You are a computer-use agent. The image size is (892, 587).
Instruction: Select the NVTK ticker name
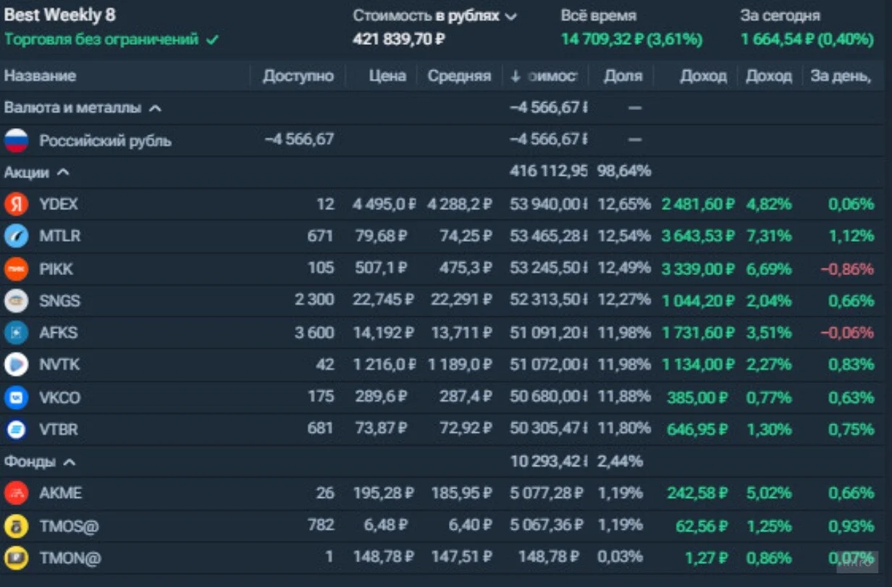point(59,365)
